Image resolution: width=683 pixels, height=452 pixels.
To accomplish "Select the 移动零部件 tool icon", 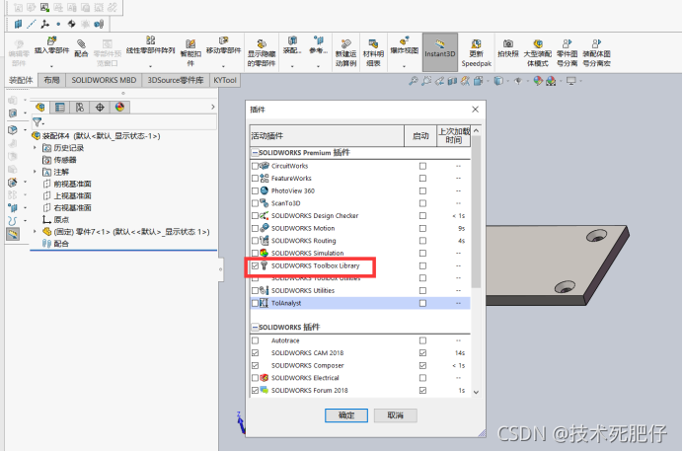I will [223, 40].
